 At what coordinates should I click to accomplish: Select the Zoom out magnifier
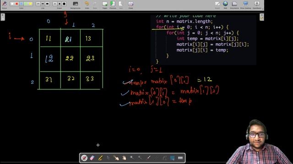coord(140,158)
